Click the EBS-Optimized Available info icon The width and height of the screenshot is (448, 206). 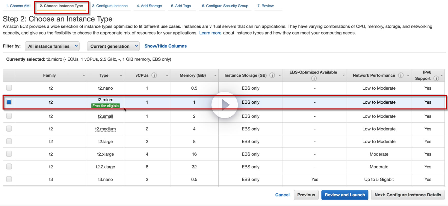tap(314, 78)
